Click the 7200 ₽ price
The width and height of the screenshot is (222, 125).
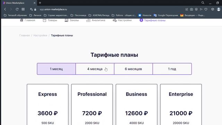pyautogui.click(x=92, y=113)
